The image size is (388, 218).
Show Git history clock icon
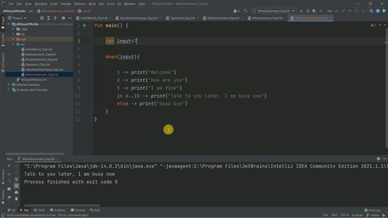click(x=356, y=11)
